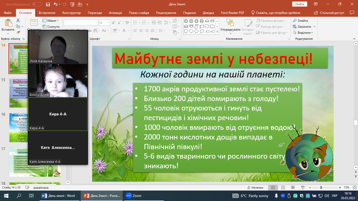Switch to Slide Sorter view icon

[x=283, y=188]
